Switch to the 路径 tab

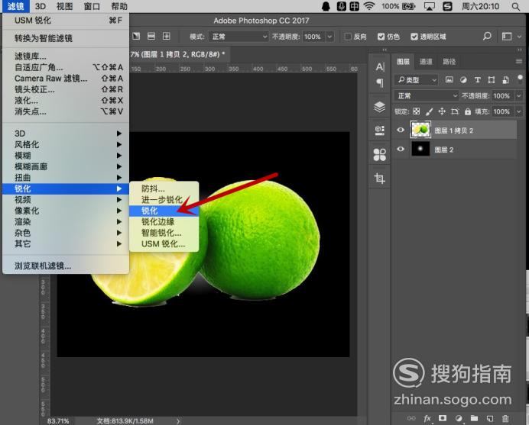pyautogui.click(x=449, y=62)
